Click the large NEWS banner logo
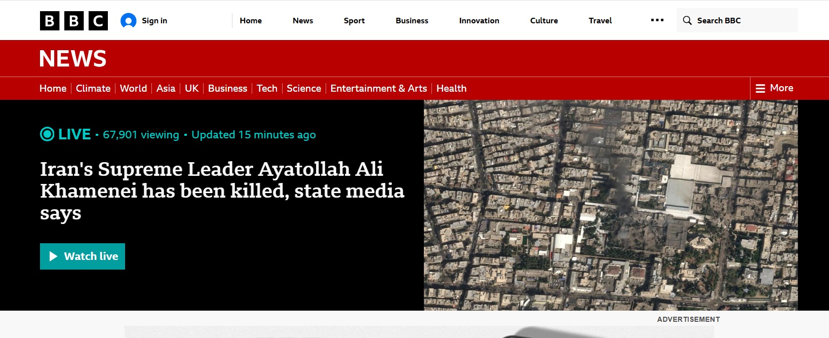This screenshot has height=338, width=829. tap(73, 59)
